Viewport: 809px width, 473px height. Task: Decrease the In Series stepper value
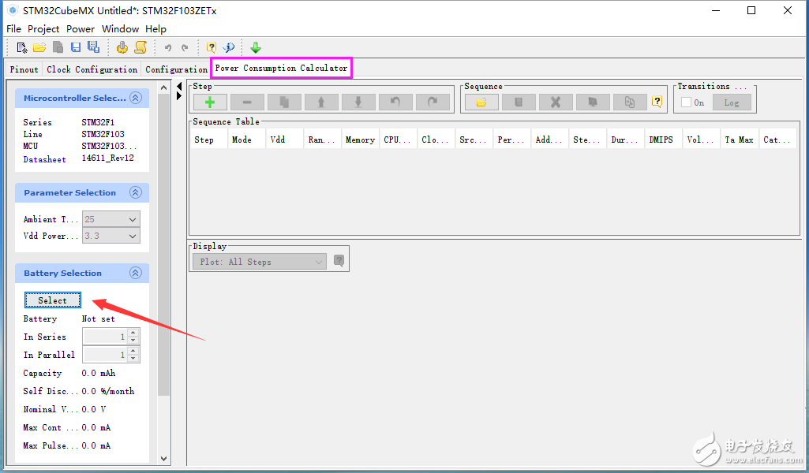[133, 340]
